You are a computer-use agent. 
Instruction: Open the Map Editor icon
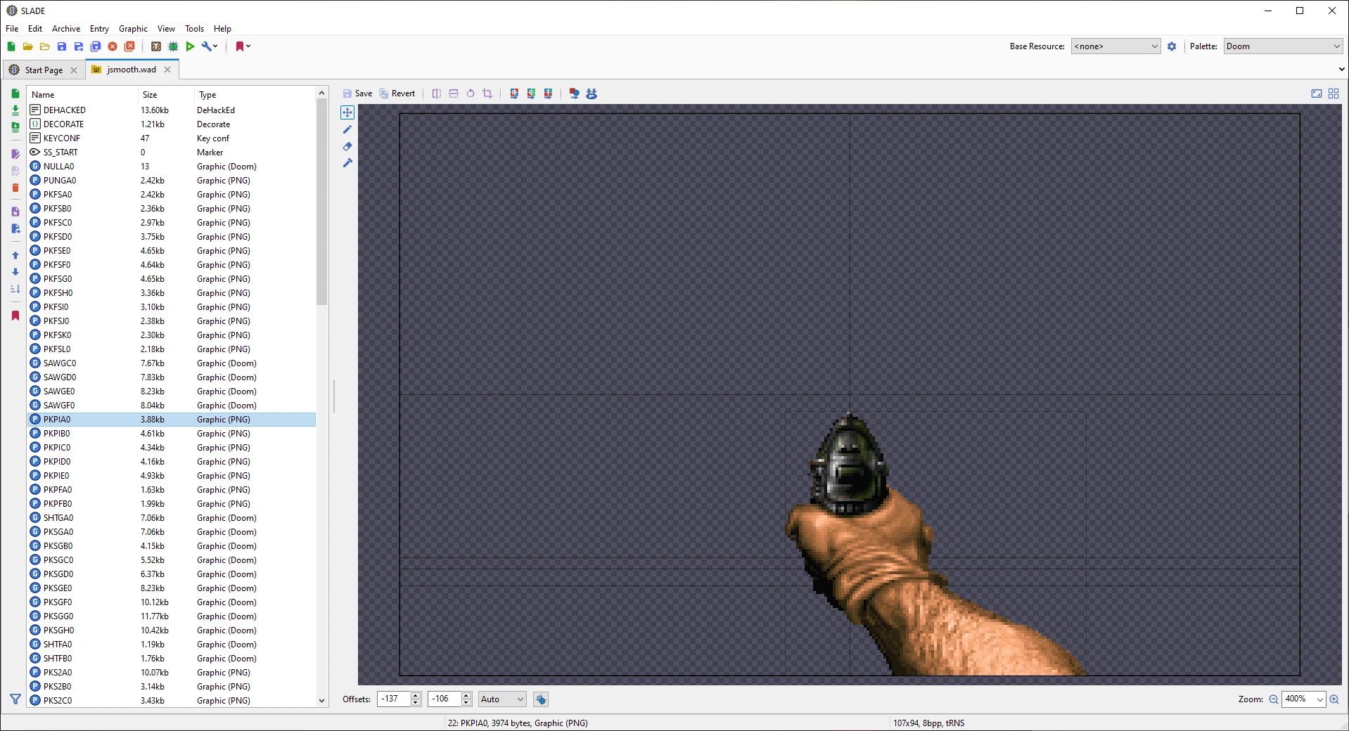[173, 46]
